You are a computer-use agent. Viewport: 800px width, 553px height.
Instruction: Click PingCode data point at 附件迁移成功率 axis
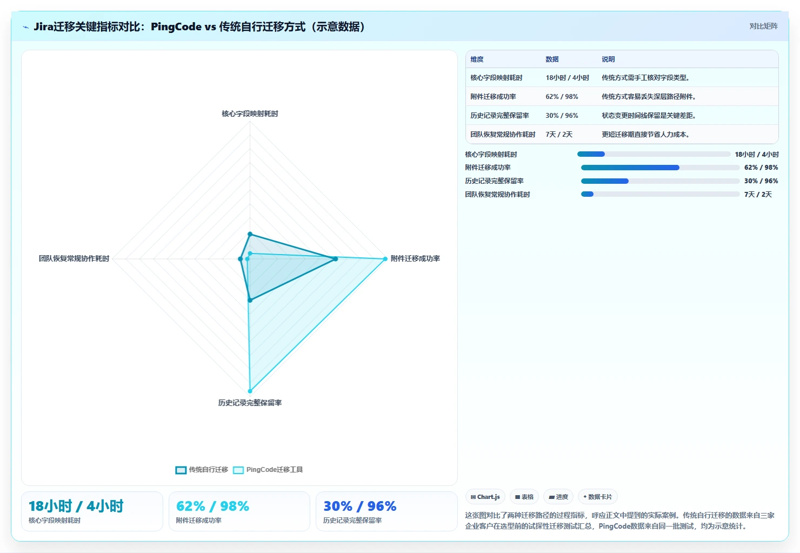pos(385,259)
